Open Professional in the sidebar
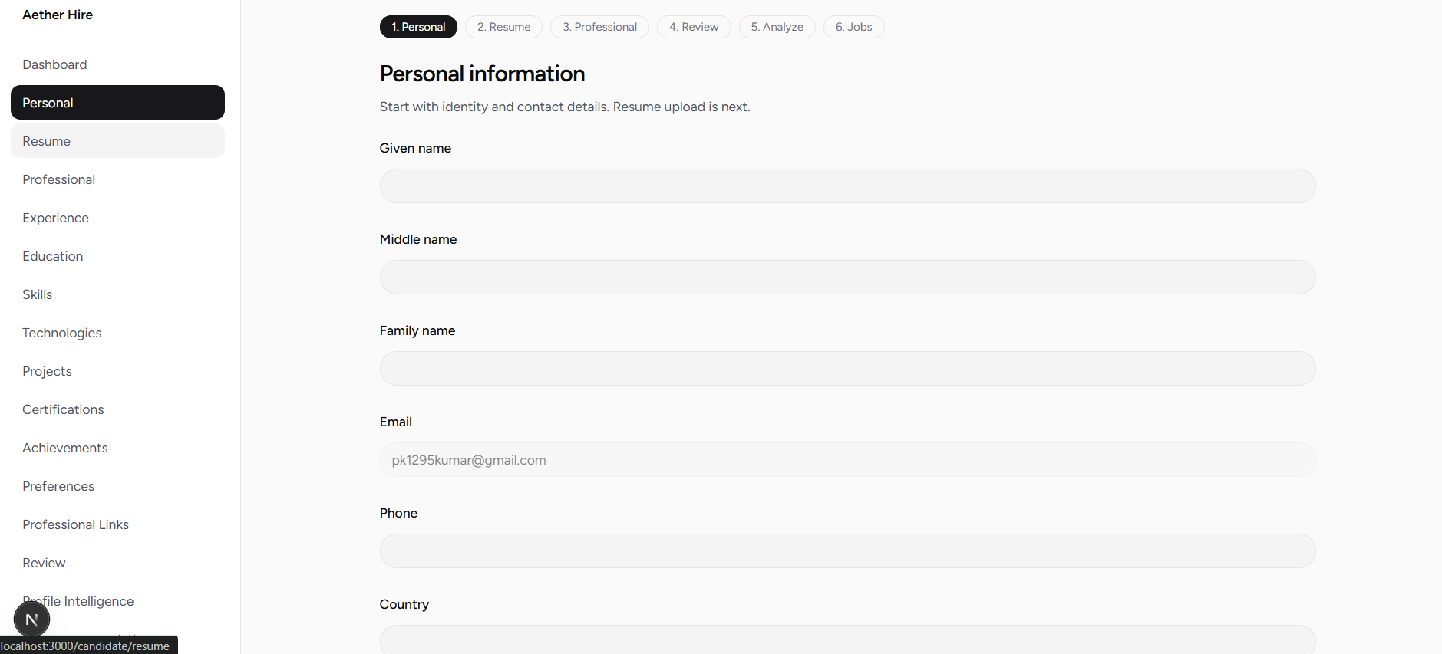The height and width of the screenshot is (654, 1442). pyautogui.click(x=117, y=179)
